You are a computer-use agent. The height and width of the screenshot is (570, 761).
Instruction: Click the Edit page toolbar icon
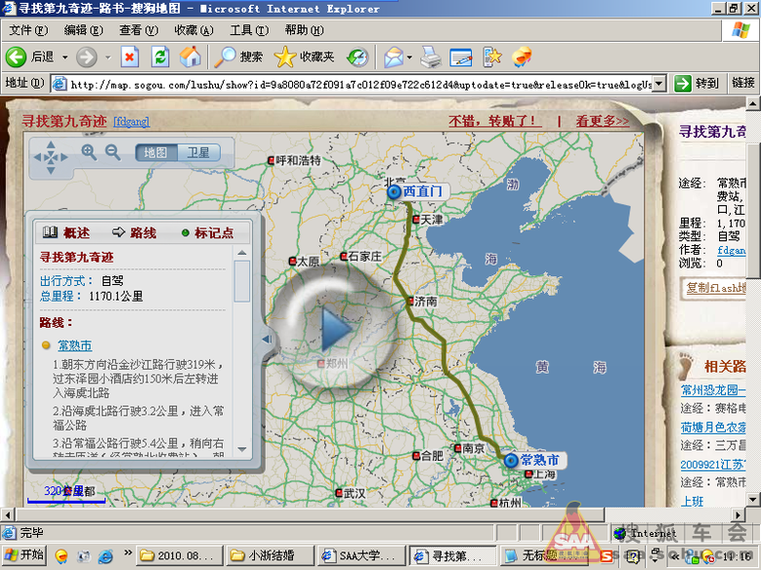460,58
